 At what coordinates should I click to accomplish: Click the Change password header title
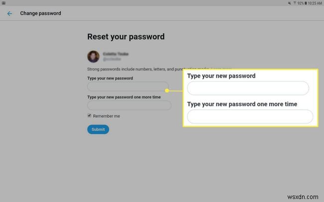tap(40, 13)
